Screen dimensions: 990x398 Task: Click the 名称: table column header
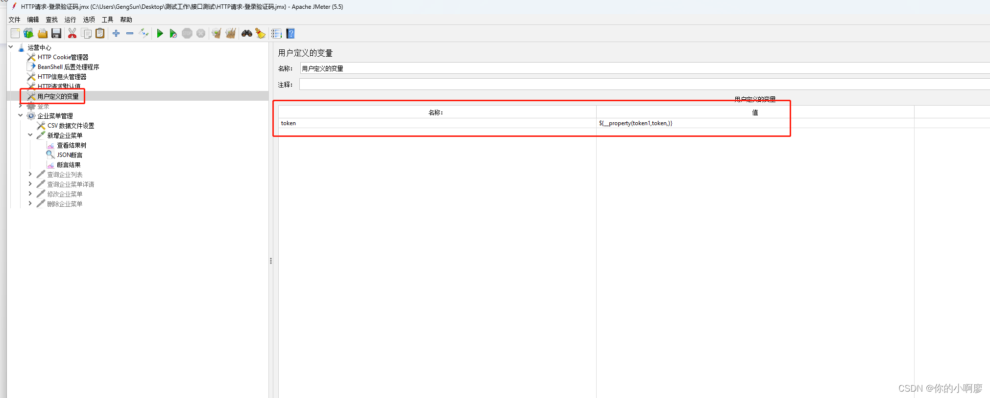point(437,112)
